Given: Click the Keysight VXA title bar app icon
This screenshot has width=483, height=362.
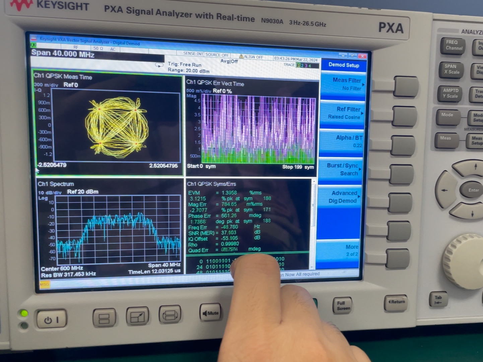Looking at the screenshot, I should 34,39.
